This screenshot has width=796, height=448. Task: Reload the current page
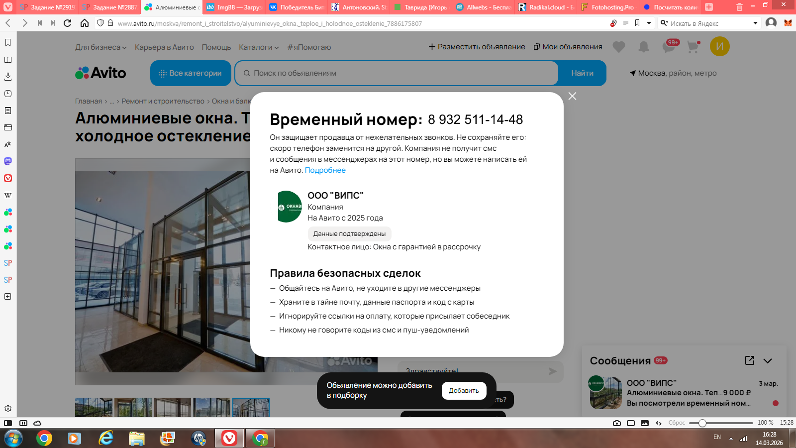[68, 23]
